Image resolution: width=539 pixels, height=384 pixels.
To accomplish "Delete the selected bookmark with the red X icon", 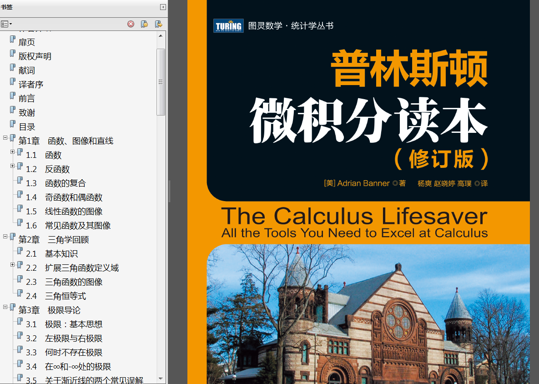I will (131, 24).
